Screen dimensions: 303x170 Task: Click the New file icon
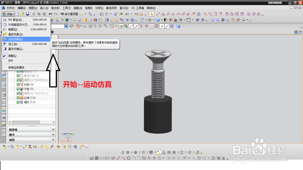[18, 14]
